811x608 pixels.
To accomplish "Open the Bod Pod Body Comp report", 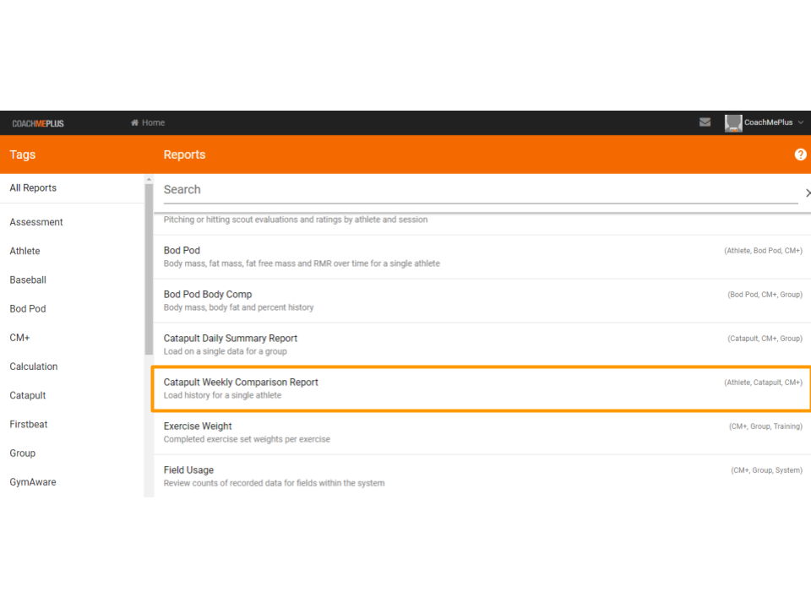I will pos(482,301).
